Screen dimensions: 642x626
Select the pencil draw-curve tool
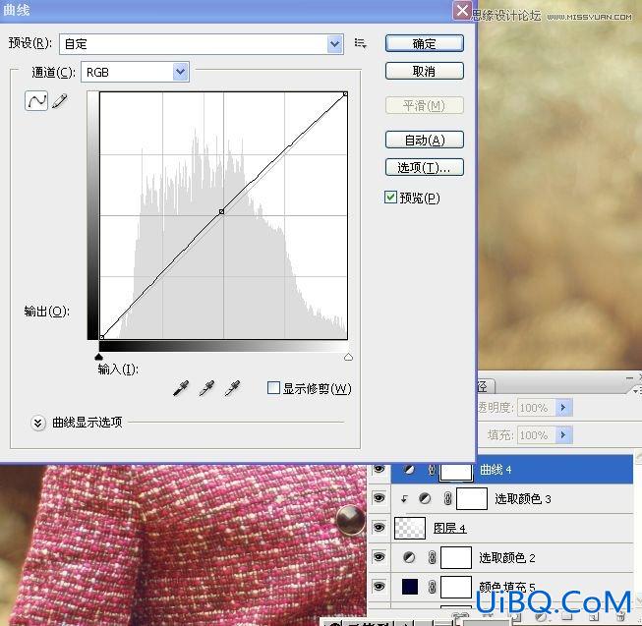pyautogui.click(x=60, y=101)
